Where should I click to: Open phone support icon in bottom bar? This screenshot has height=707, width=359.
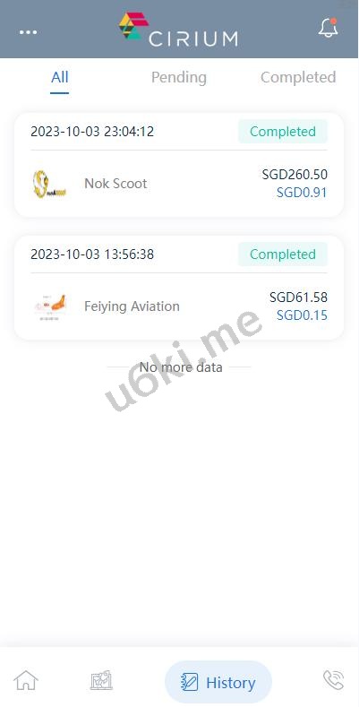pyautogui.click(x=333, y=680)
